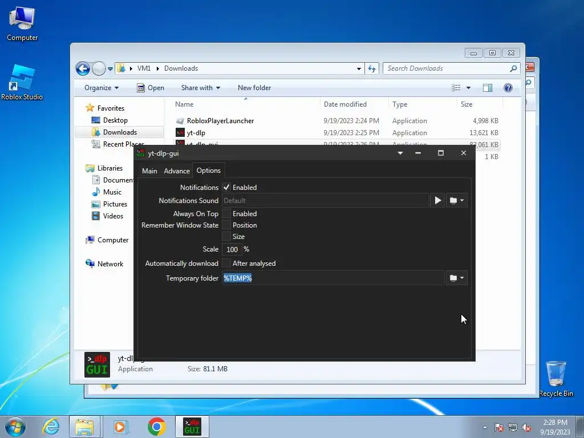Open Action Center flag tray icon
Viewport: 584px width, 438px height.
coord(498,427)
